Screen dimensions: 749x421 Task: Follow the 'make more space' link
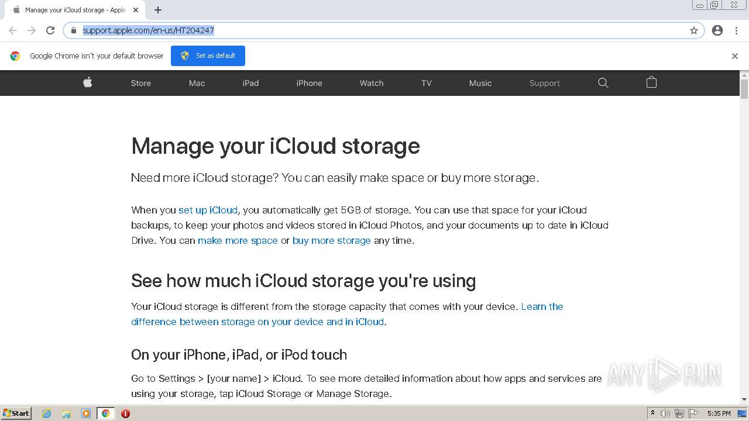pyautogui.click(x=238, y=240)
